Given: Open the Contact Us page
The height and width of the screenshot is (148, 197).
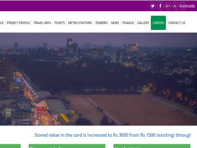Looking at the screenshot, I should (176, 23).
